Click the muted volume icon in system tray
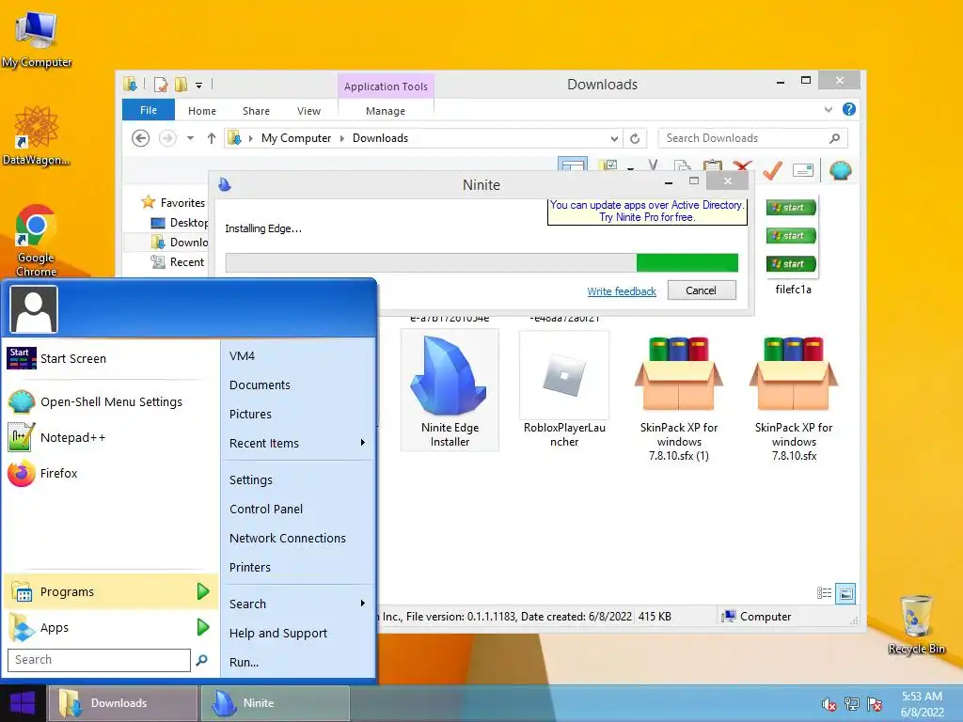 coord(829,703)
